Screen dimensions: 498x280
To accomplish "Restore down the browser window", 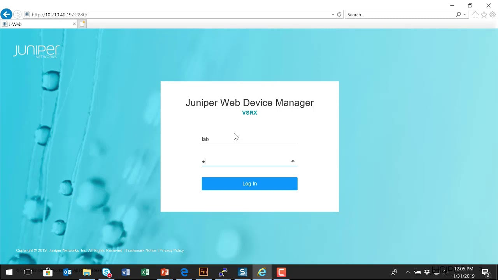I will pyautogui.click(x=470, y=5).
